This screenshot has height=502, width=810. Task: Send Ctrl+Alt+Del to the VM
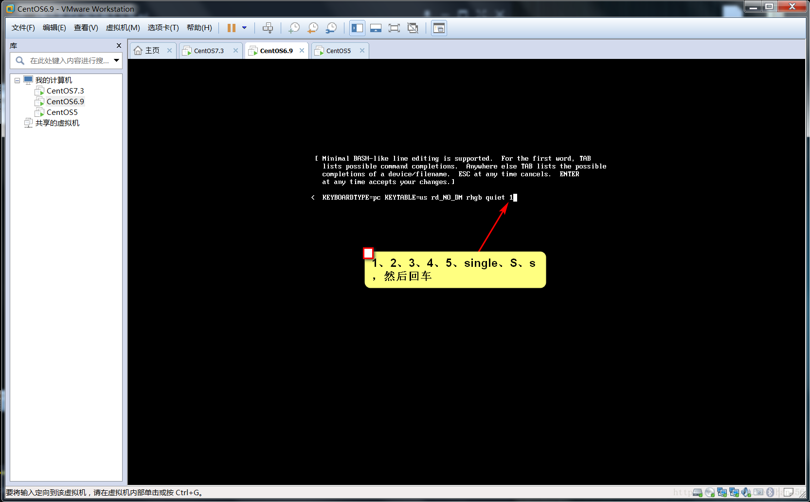[268, 28]
